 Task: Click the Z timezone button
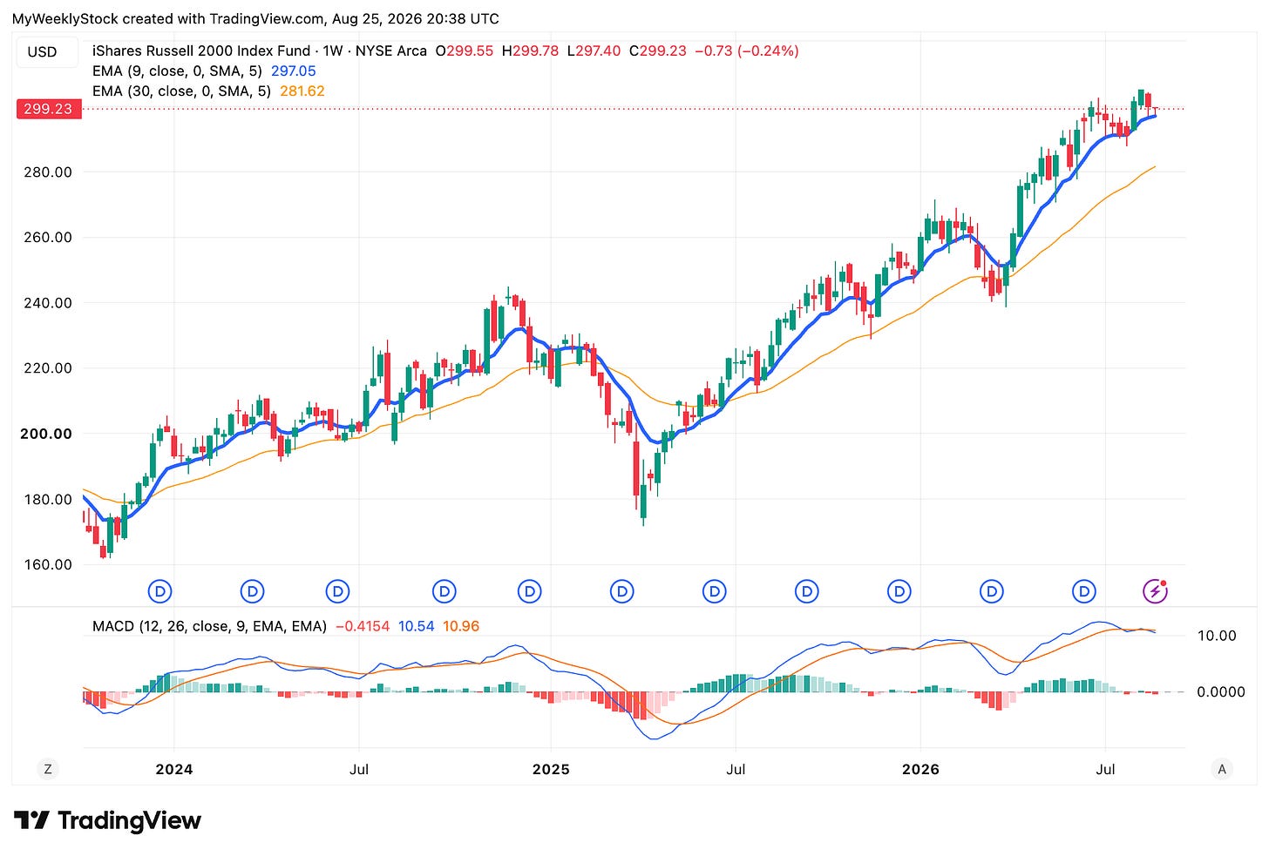48,769
